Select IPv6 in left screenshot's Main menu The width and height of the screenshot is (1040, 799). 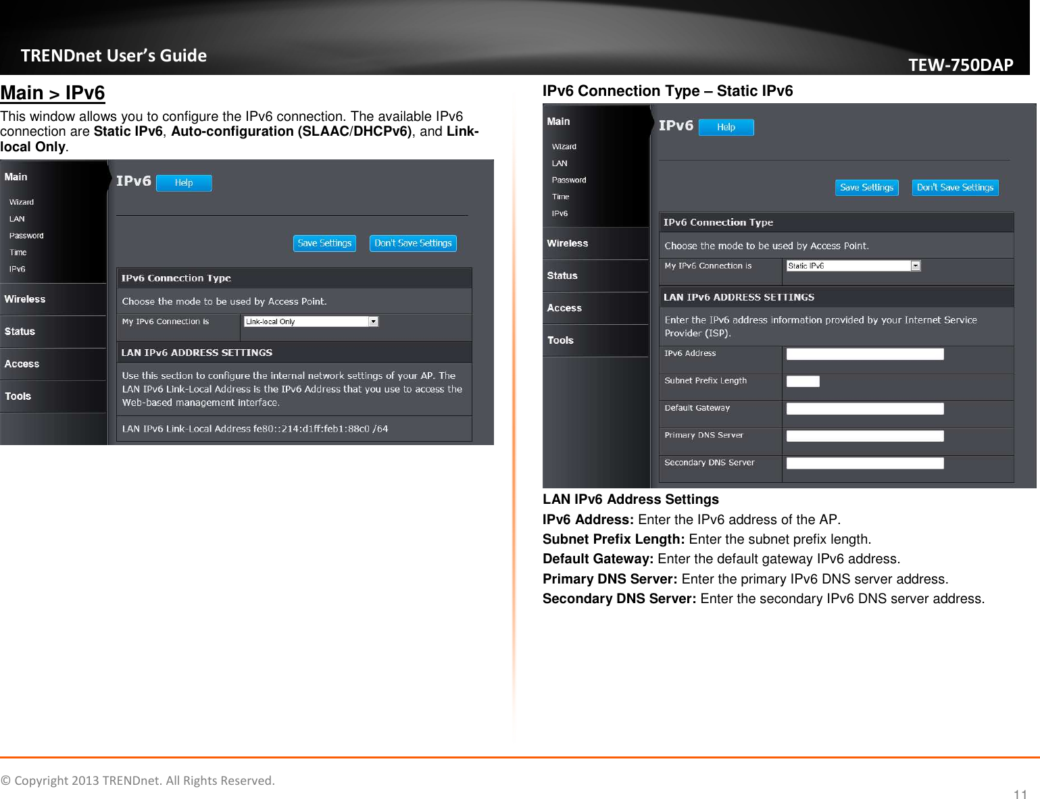(x=18, y=269)
